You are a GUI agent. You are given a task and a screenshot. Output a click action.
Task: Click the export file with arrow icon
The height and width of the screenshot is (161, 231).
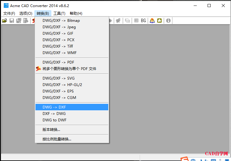[26, 21]
